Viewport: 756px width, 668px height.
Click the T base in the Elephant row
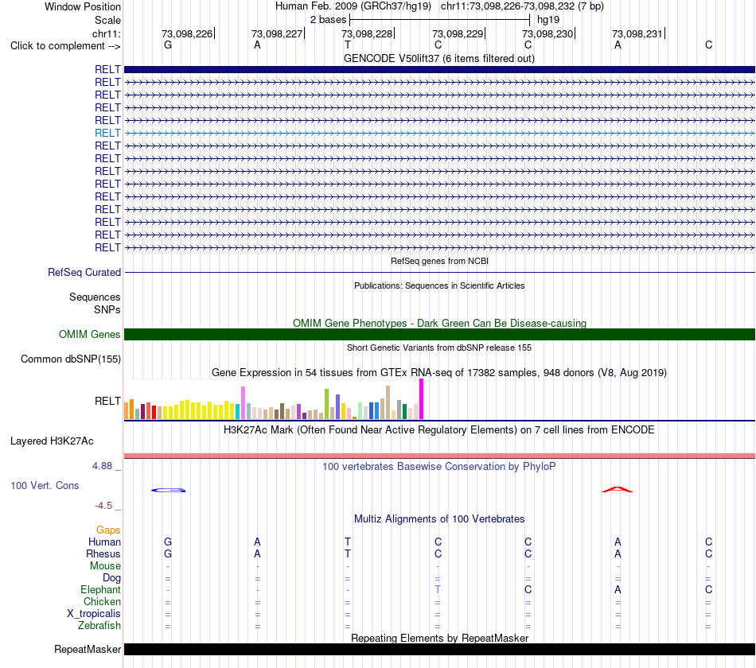click(x=438, y=589)
